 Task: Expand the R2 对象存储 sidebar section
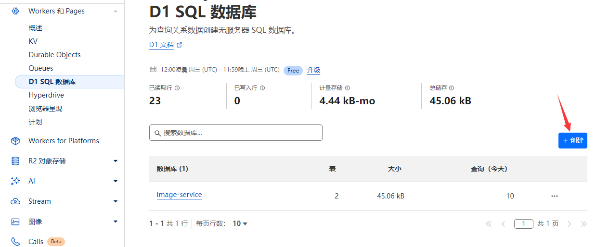tap(116, 161)
